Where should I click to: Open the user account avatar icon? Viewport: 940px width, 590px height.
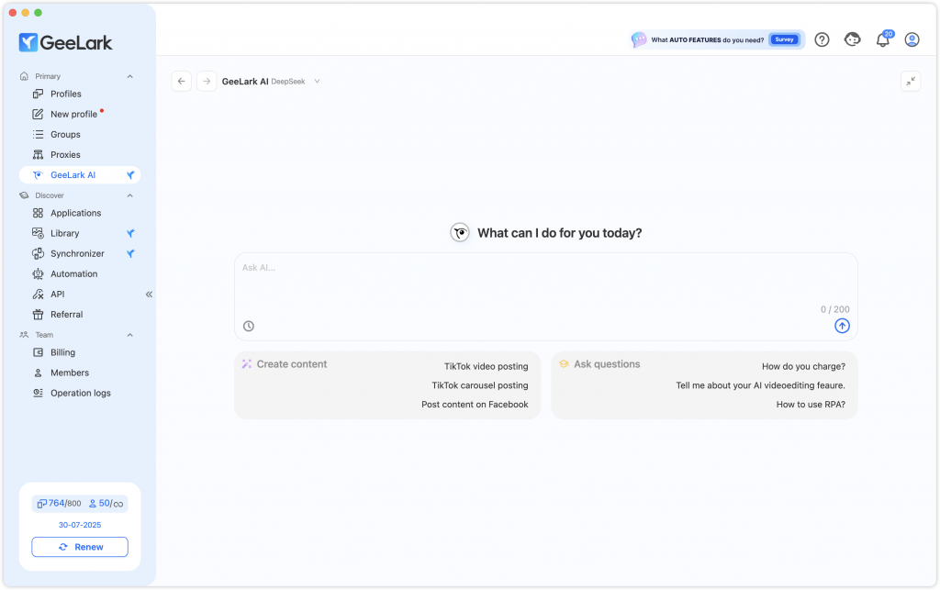[x=912, y=39]
